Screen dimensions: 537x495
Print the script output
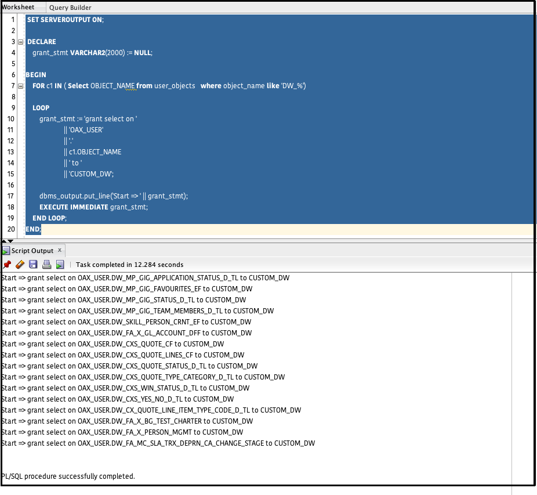point(46,264)
